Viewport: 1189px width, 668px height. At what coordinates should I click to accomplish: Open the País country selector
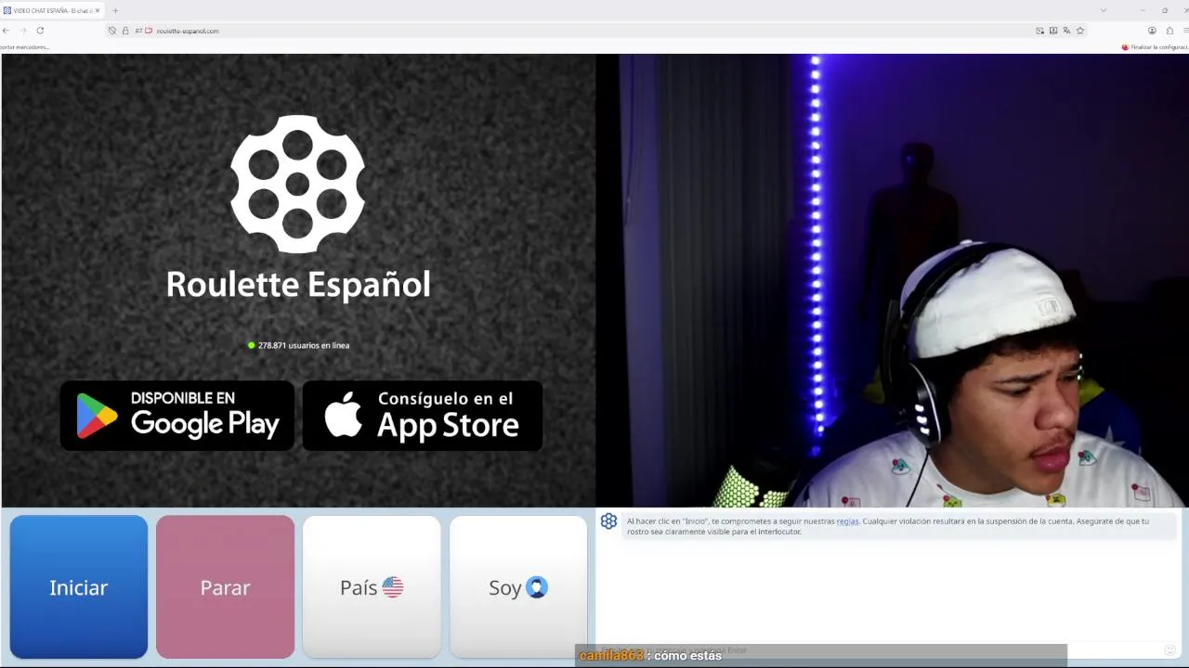[372, 587]
